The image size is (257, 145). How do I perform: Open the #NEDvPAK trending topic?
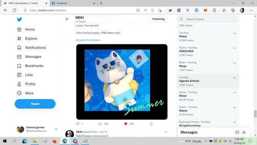point(186,51)
